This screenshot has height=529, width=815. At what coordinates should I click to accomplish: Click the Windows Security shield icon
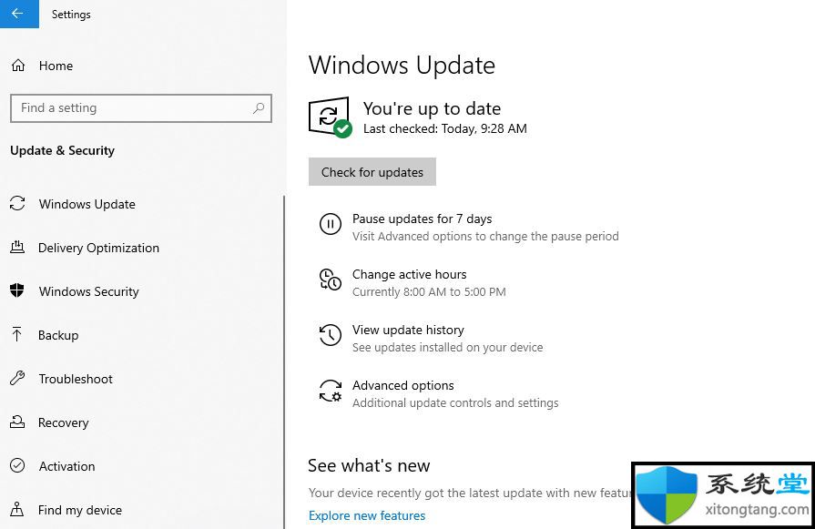click(17, 290)
